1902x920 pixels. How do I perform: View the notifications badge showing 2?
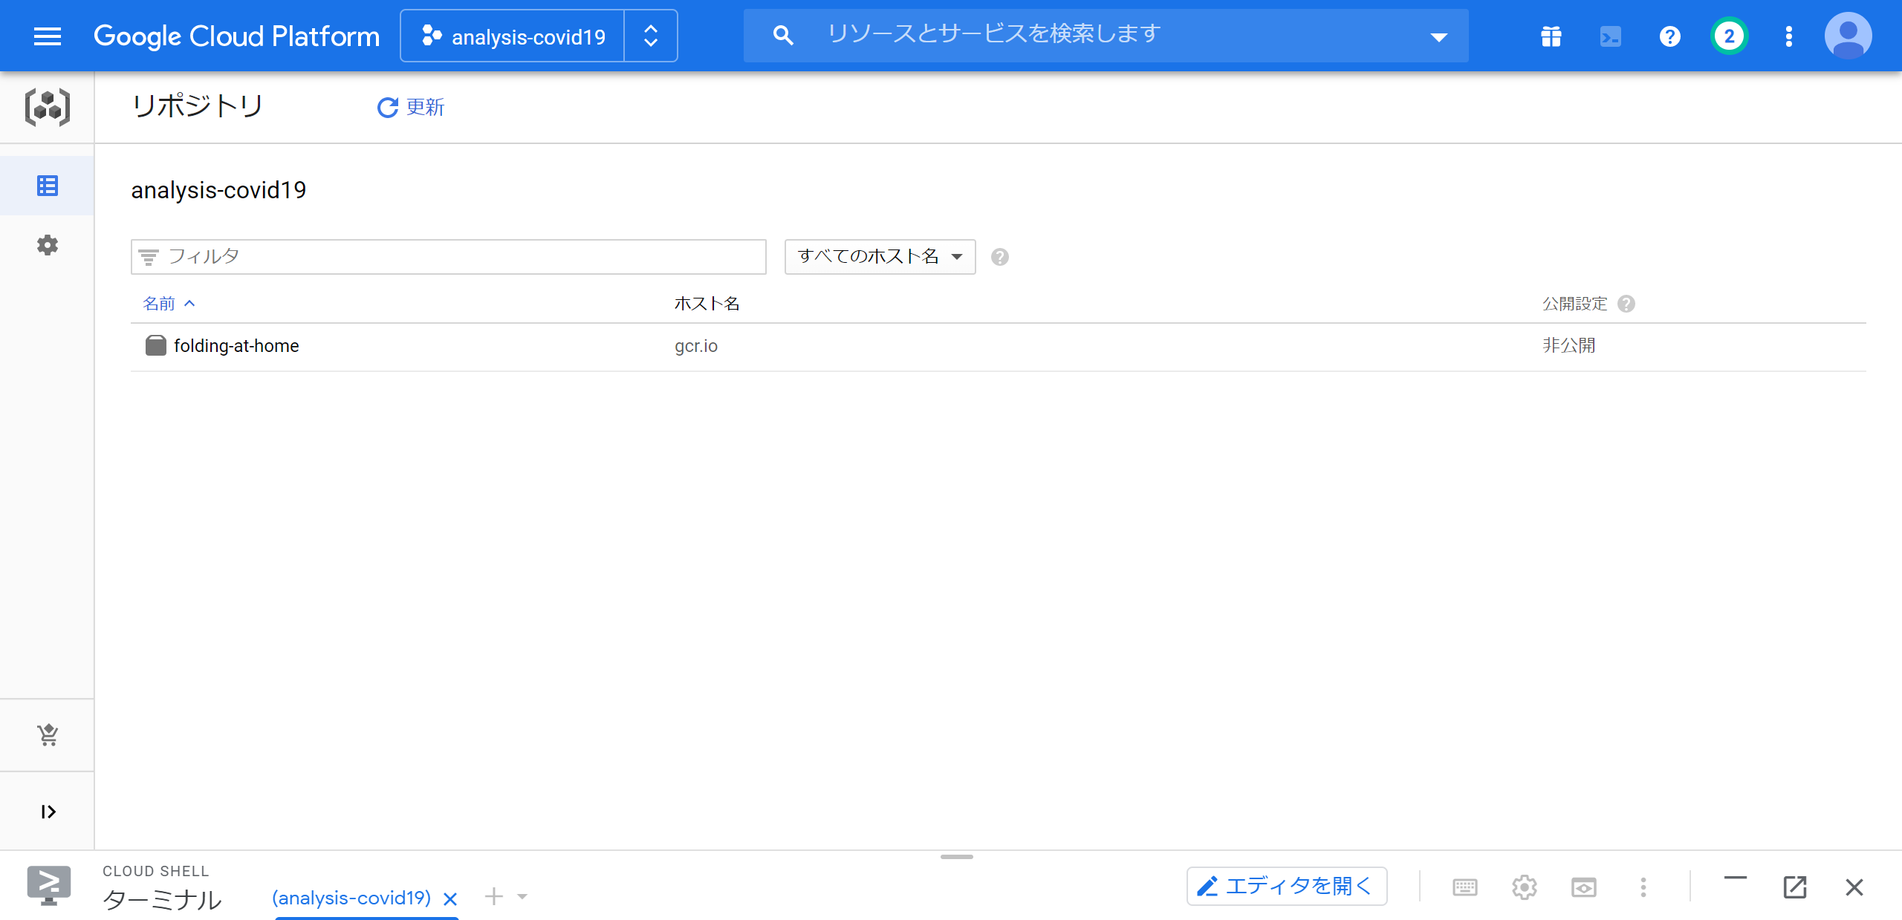coord(1728,35)
